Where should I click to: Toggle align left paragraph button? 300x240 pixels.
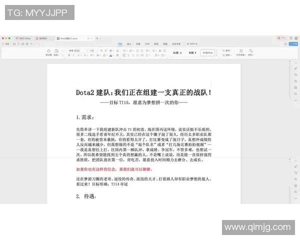pos(124,55)
